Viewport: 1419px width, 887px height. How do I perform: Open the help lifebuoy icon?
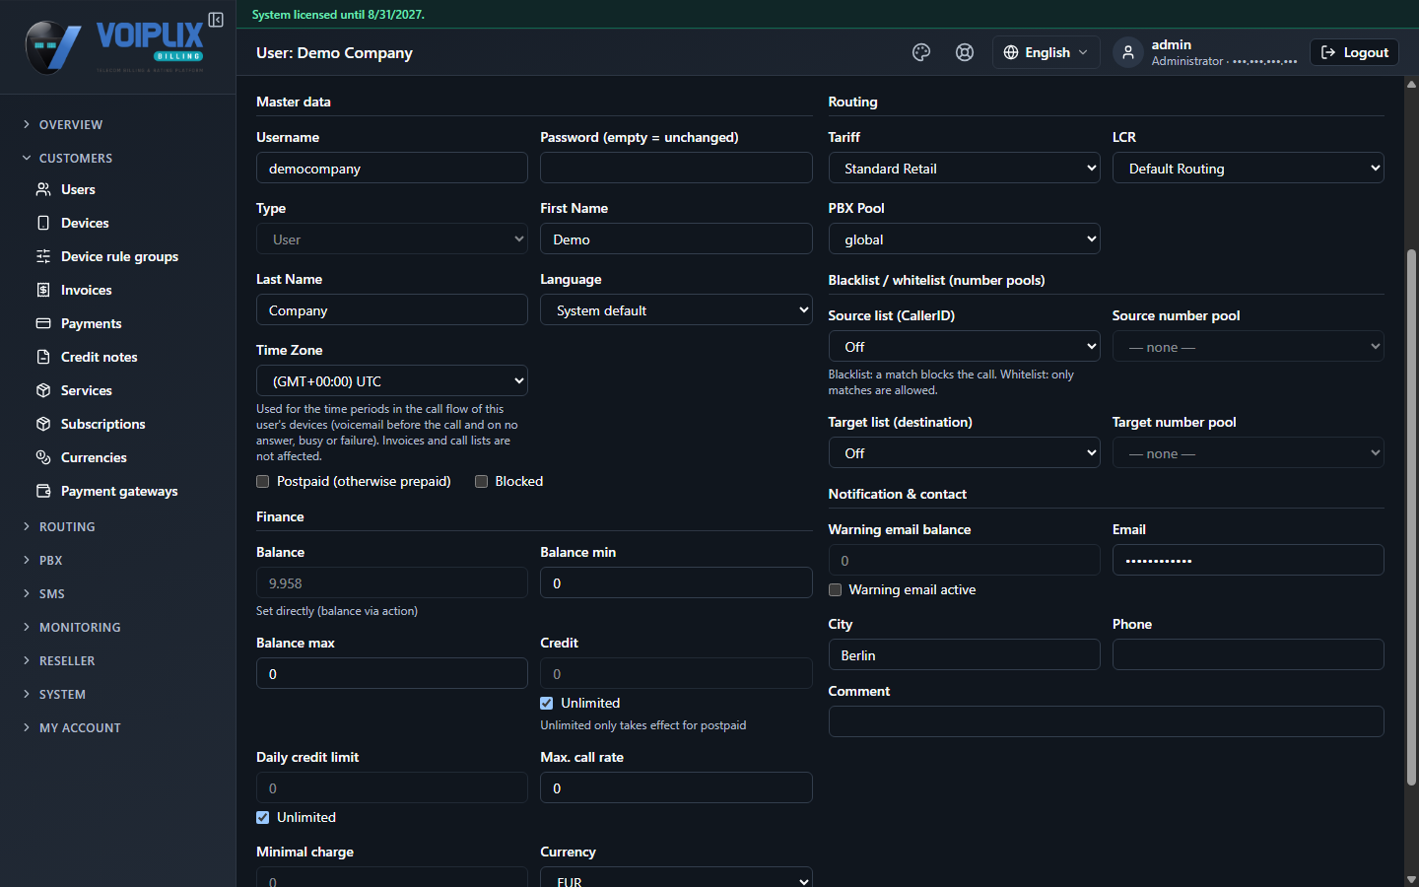pos(965,52)
